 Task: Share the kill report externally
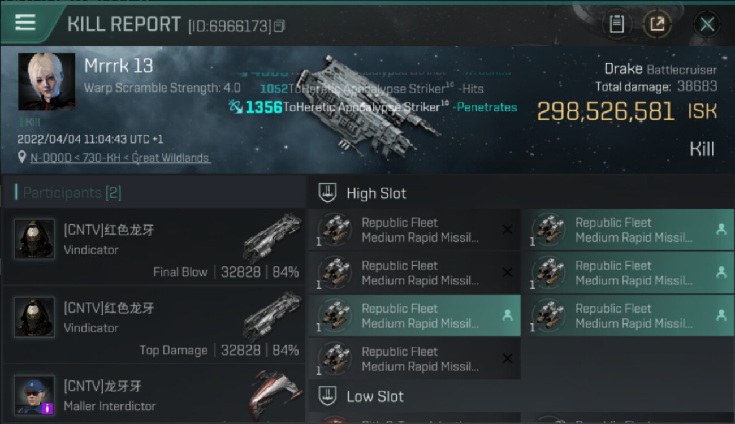coord(657,24)
